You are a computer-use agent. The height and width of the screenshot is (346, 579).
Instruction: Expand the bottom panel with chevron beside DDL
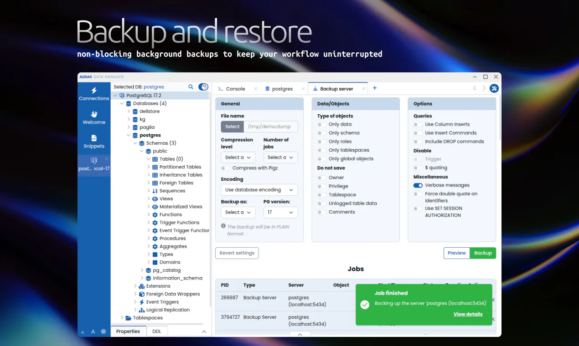click(204, 331)
